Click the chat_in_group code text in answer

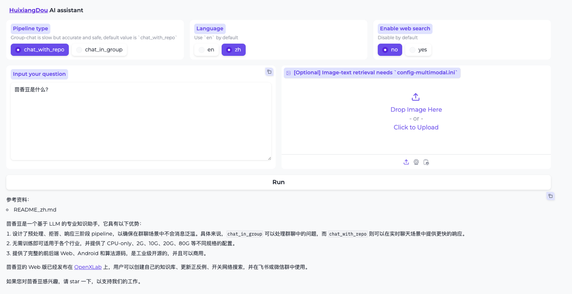[x=244, y=234]
